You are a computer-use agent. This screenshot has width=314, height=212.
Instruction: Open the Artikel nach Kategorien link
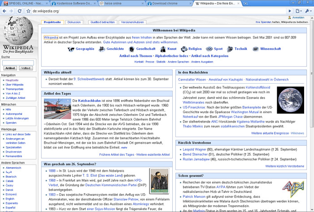[209, 56]
